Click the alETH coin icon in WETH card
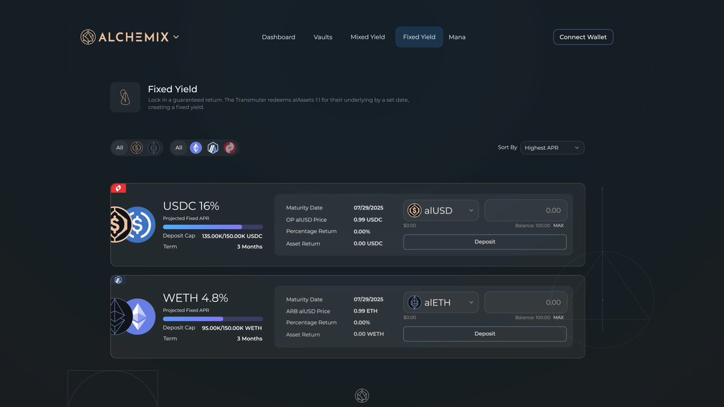724x407 pixels. tap(119, 317)
